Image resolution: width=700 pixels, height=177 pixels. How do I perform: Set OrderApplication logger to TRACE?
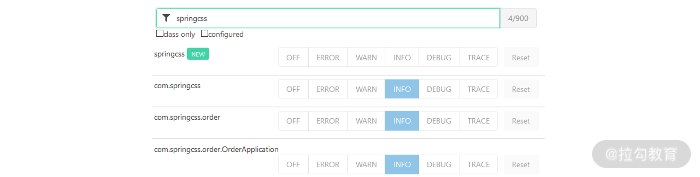click(478, 164)
